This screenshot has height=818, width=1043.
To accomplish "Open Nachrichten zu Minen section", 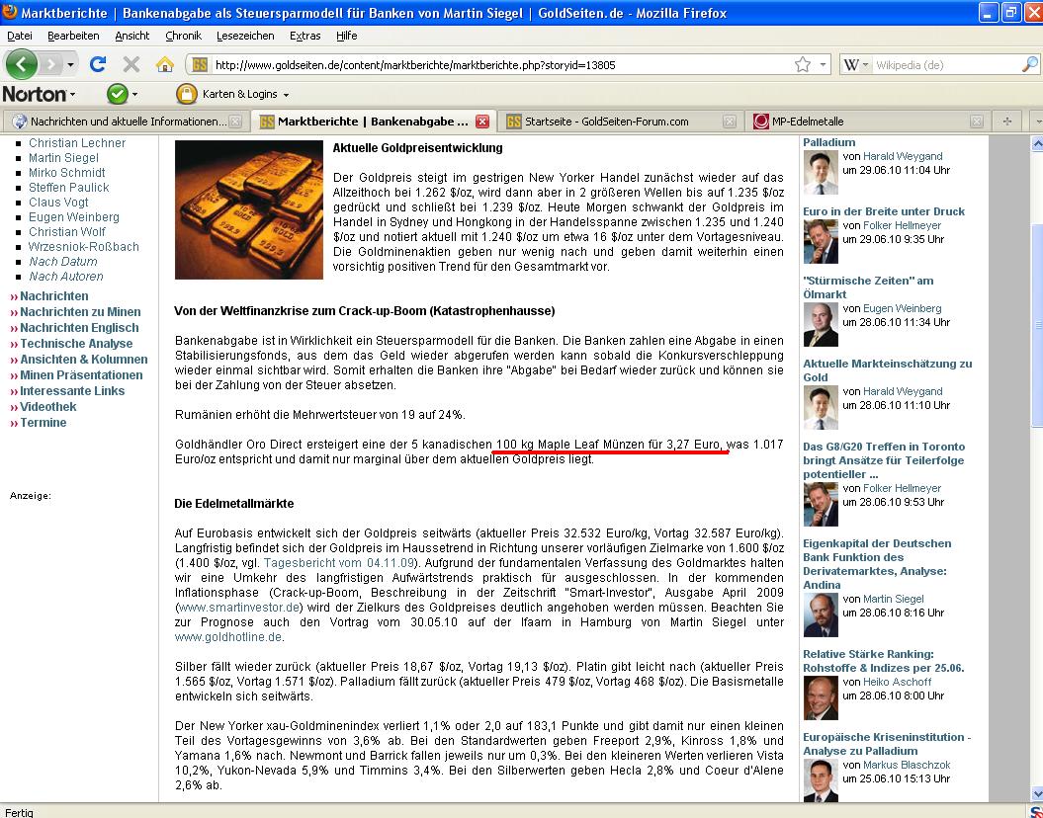I will pos(80,311).
